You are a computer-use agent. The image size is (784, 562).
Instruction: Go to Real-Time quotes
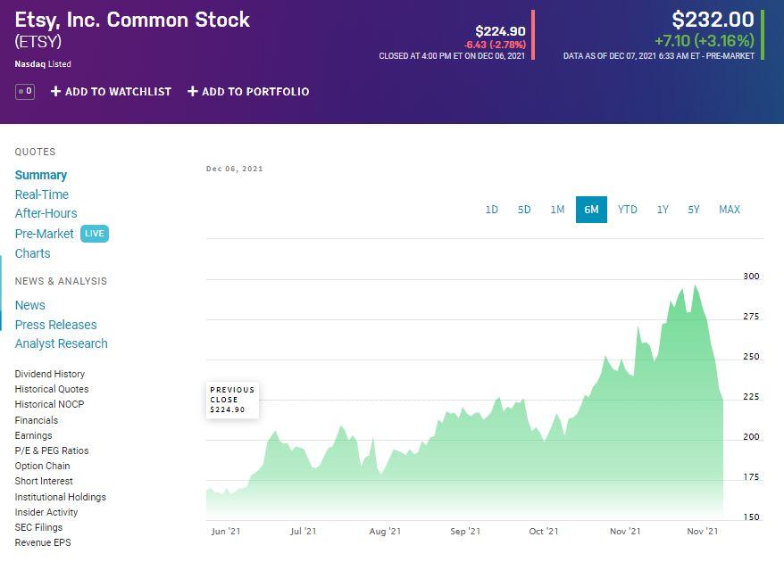point(42,194)
